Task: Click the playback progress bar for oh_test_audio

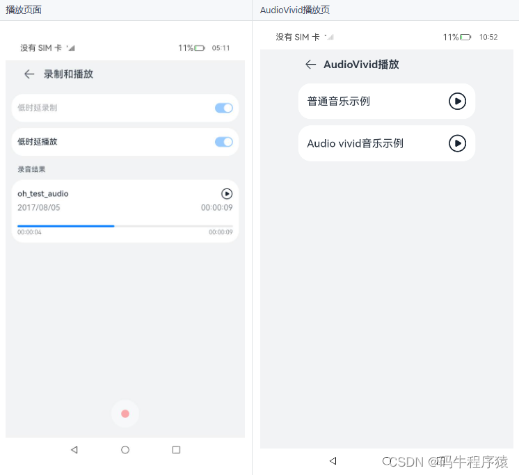Action: (125, 226)
